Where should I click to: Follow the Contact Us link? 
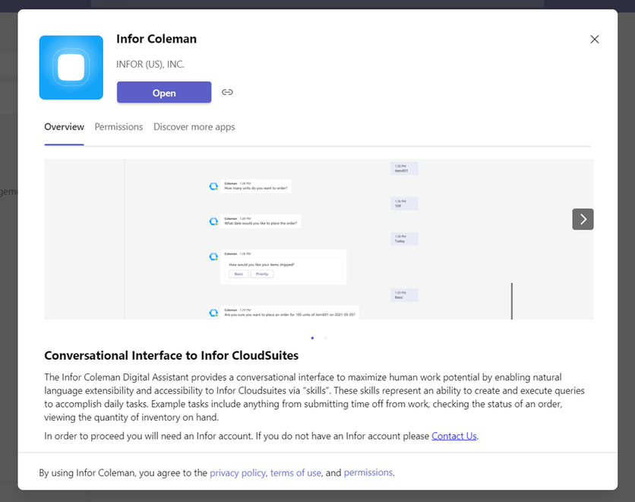[454, 436]
